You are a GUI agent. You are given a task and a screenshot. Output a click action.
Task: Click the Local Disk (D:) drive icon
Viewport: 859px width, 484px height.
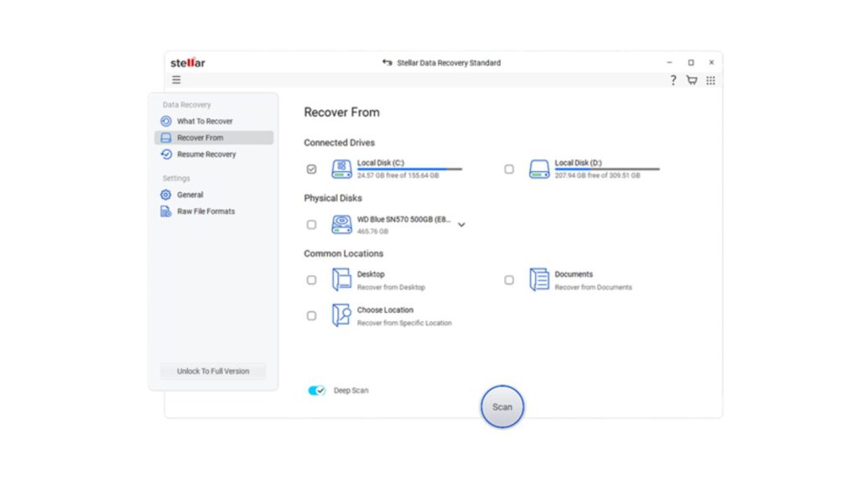[539, 169]
